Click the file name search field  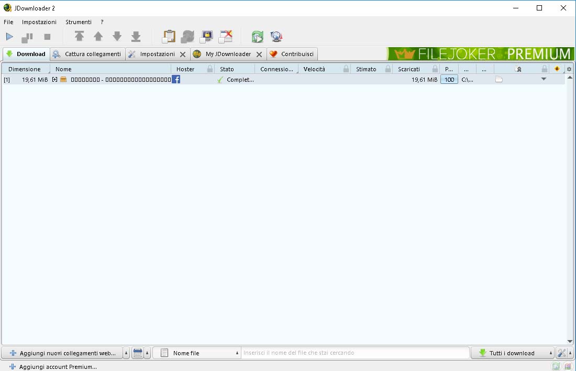point(355,353)
